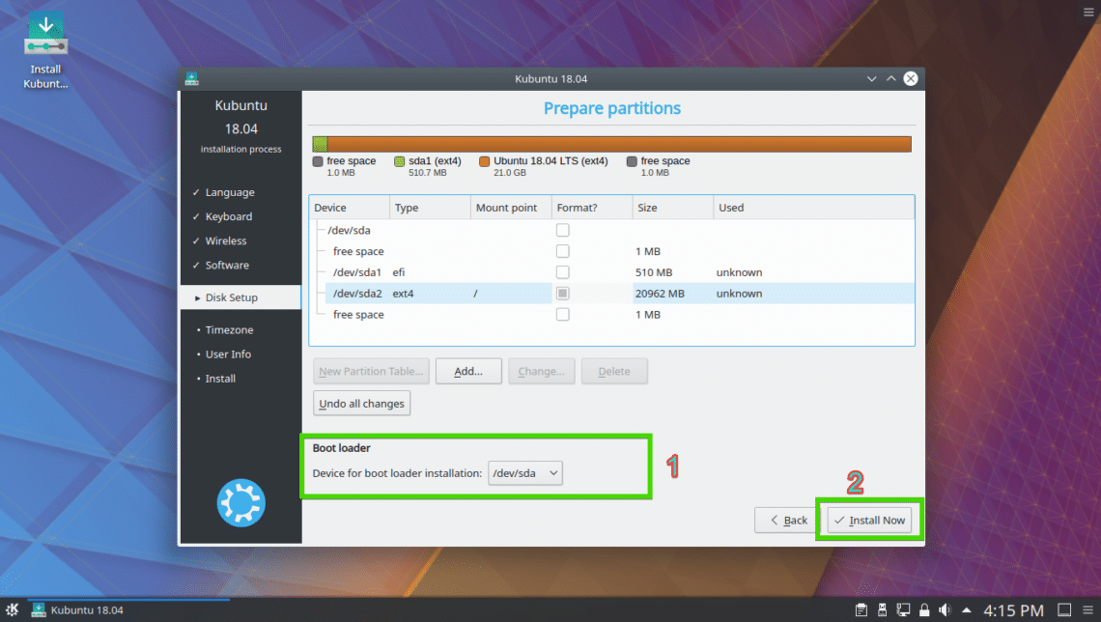Screen dimensions: 1101x622
Task: Open the boot loader device dropdown
Action: 525,473
